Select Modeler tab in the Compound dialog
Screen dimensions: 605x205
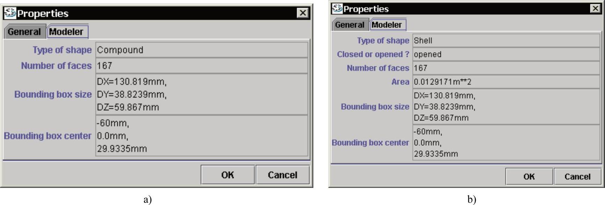pos(67,32)
